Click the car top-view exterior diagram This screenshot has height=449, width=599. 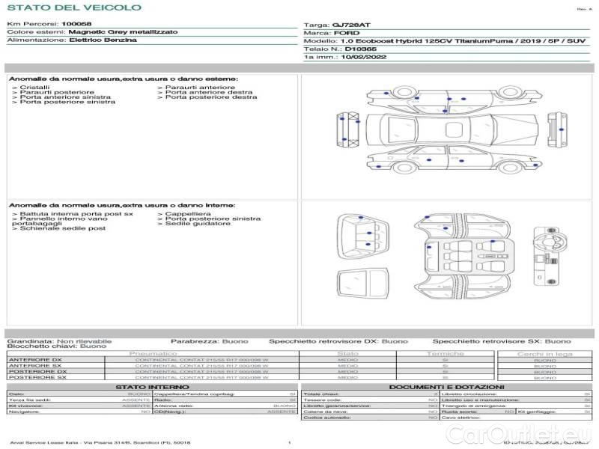click(452, 129)
